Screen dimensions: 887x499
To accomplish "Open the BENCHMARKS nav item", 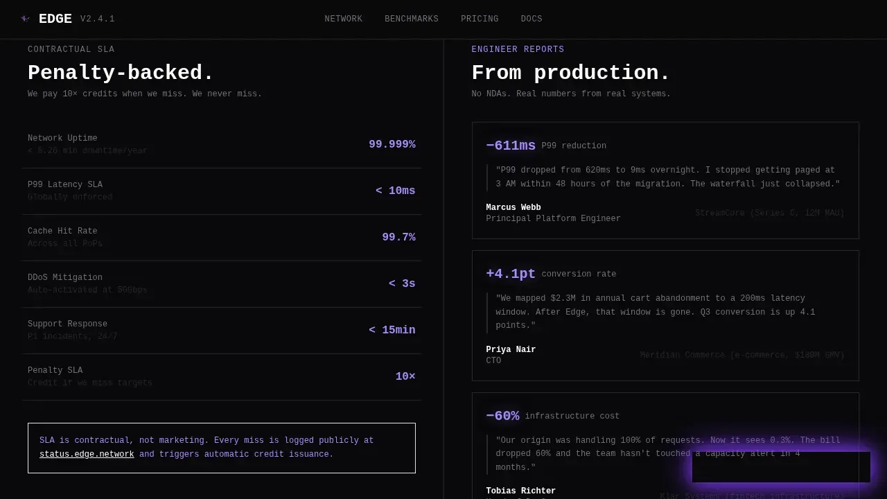I will tap(412, 19).
